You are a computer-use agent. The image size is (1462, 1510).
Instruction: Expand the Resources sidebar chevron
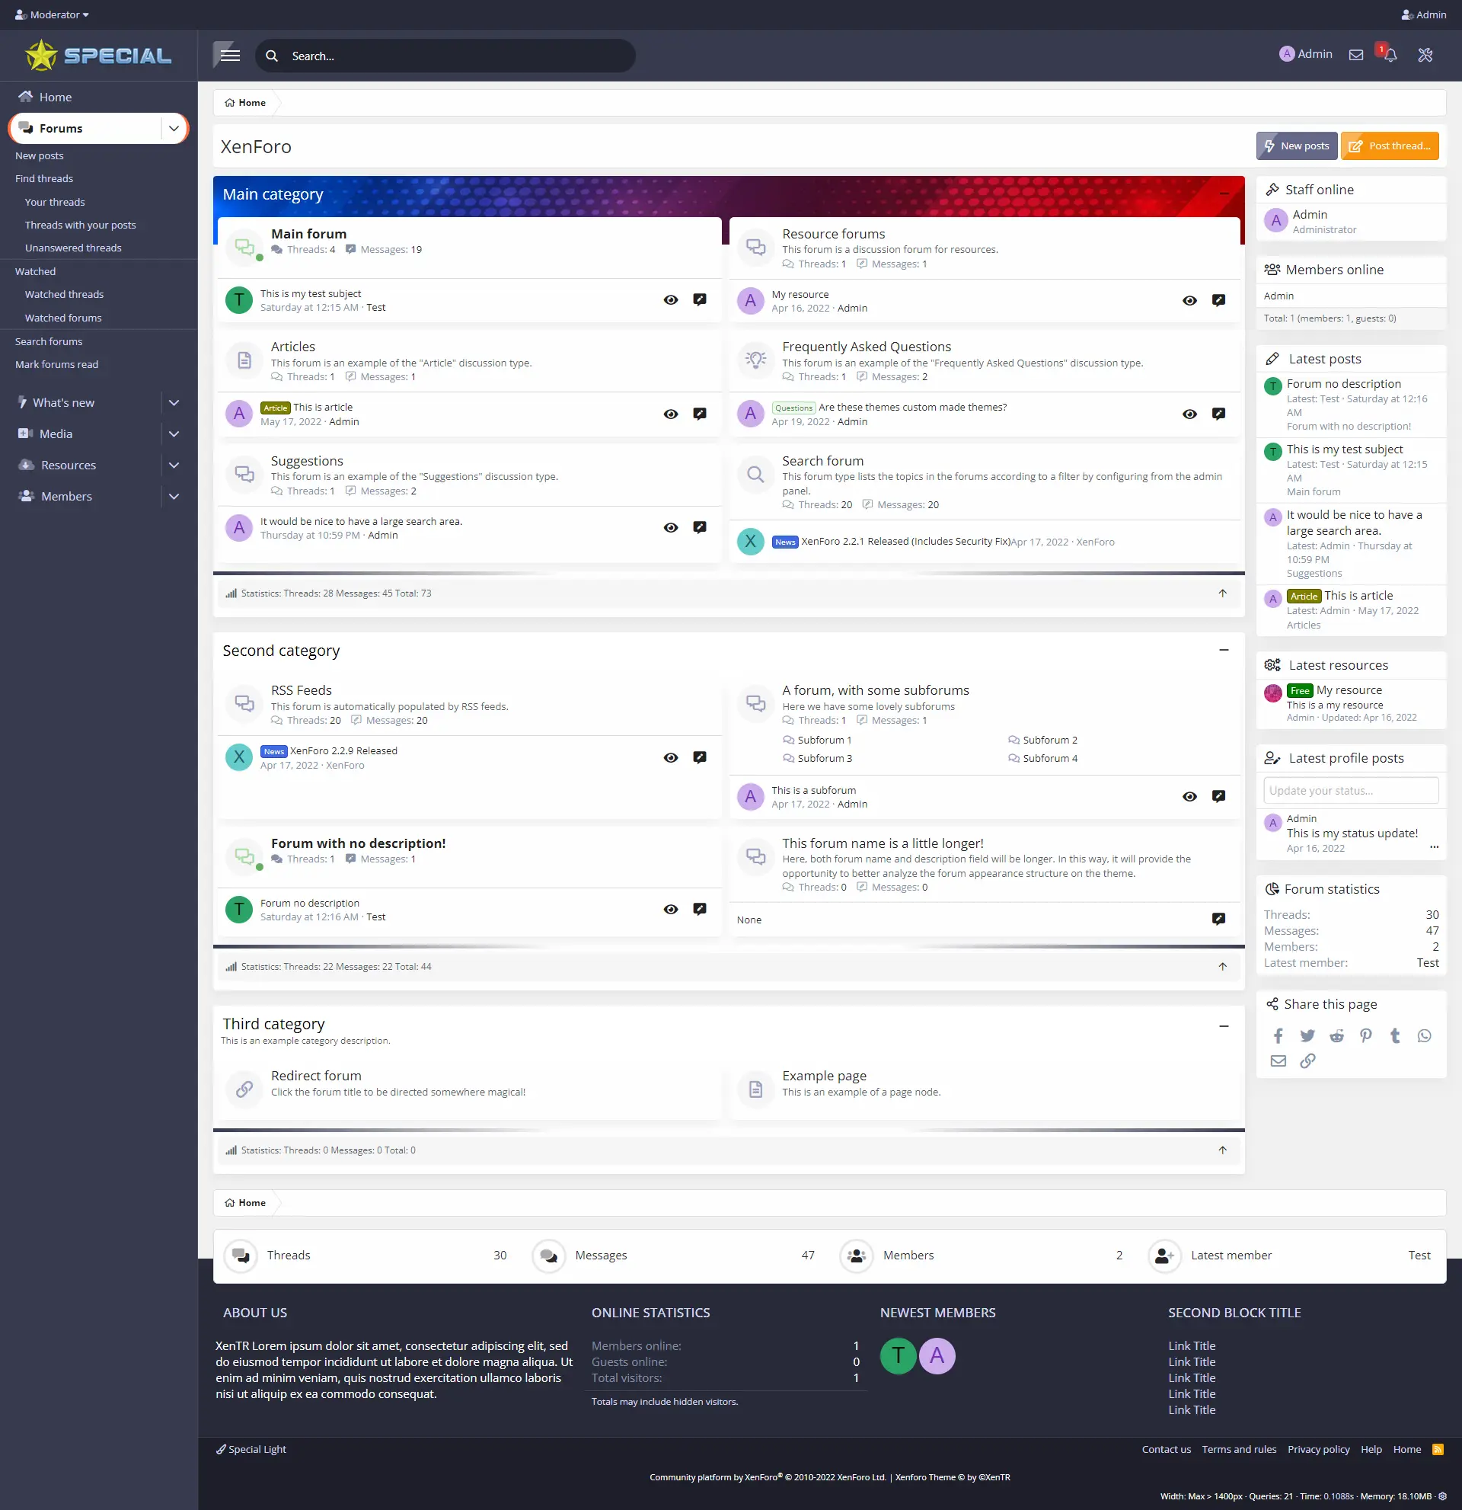point(174,465)
